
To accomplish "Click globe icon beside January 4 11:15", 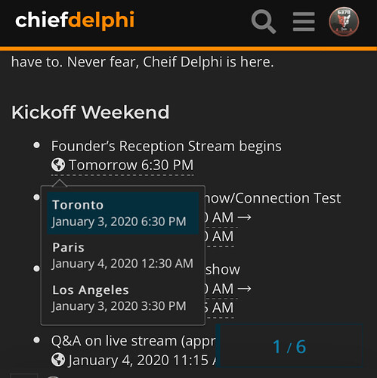I will (x=58, y=360).
